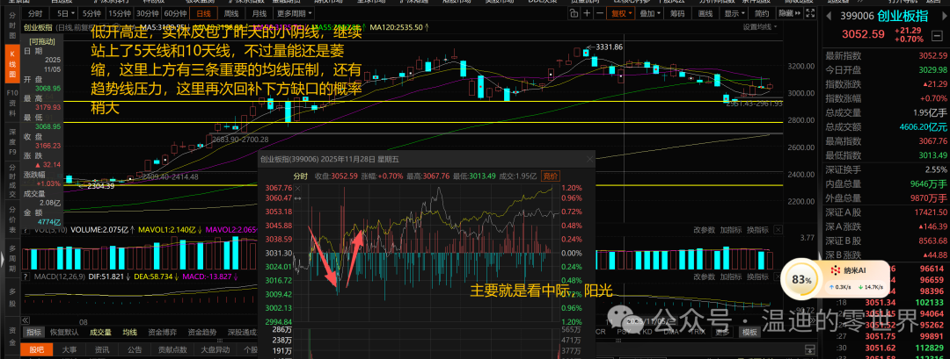Viewport: 950px width, 359px height.
Task: Click the 画线 drawing button
Action: pos(705,13)
